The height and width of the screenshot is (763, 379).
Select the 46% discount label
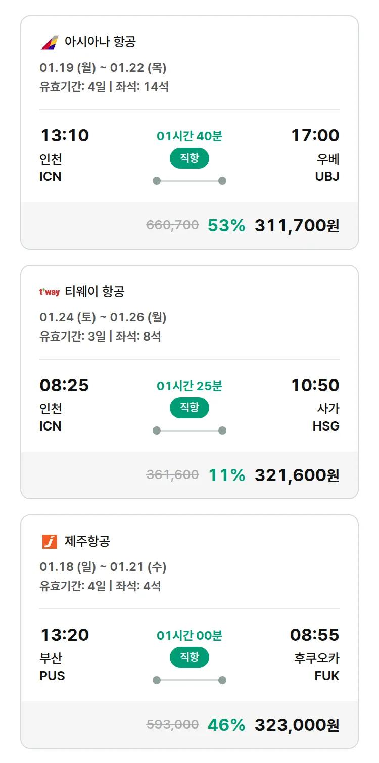coord(226,725)
